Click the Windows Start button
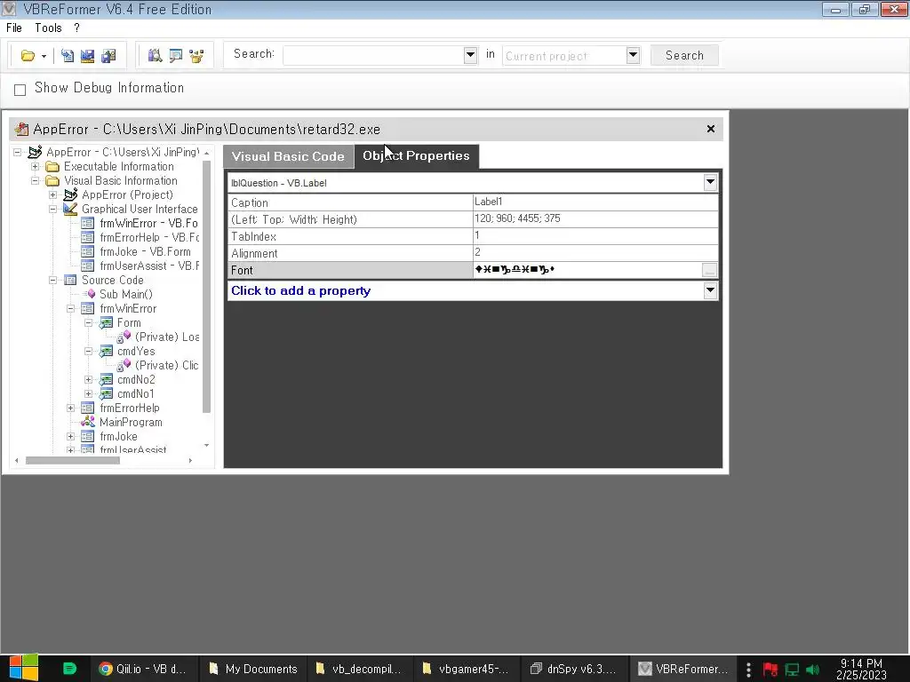This screenshot has height=682, width=910. 24,668
